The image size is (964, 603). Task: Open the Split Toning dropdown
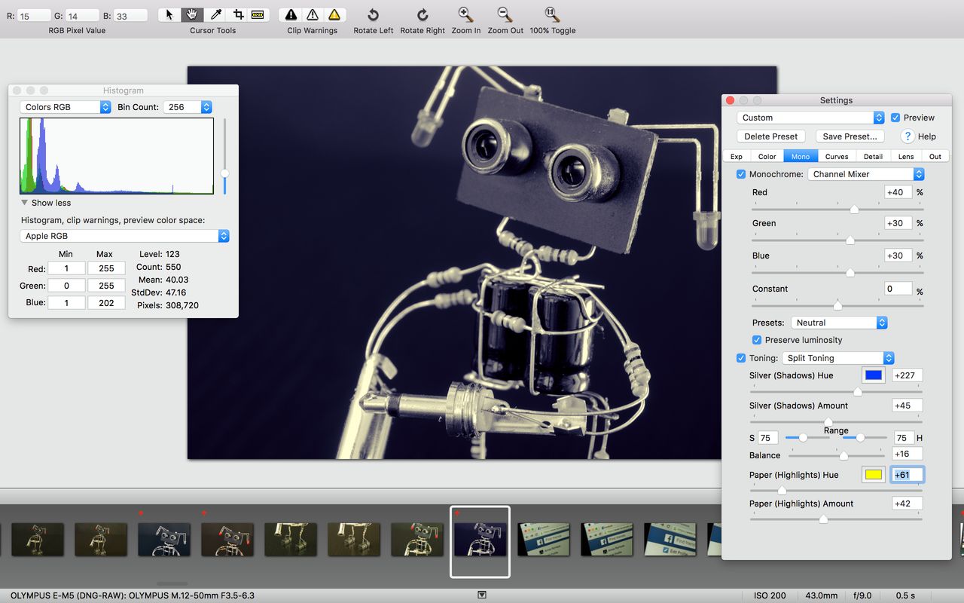[838, 358]
